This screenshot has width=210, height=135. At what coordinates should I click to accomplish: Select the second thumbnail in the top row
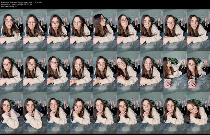click(x=35, y=30)
